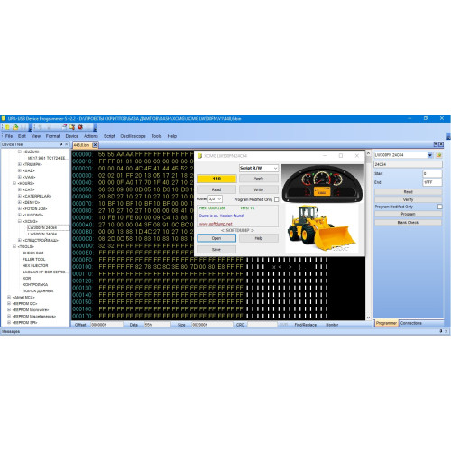Click Help button in XCMG dialog
451x451 pixels.
259,238
